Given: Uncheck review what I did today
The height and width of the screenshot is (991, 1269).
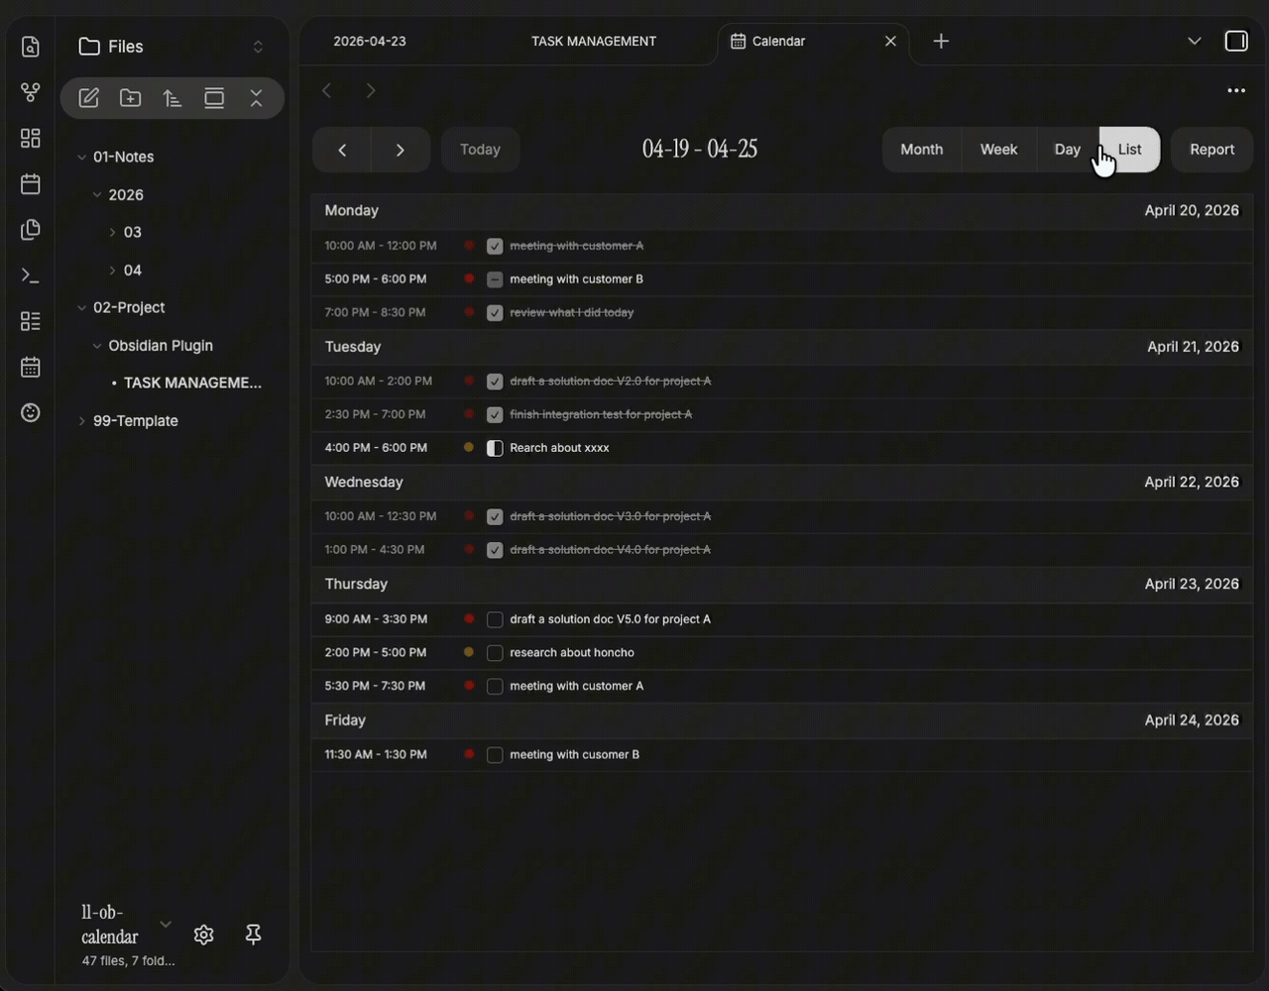Looking at the screenshot, I should coord(495,312).
